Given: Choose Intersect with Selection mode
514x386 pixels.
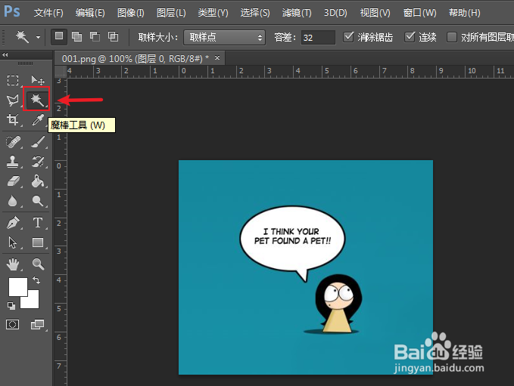Looking at the screenshot, I should click(113, 37).
